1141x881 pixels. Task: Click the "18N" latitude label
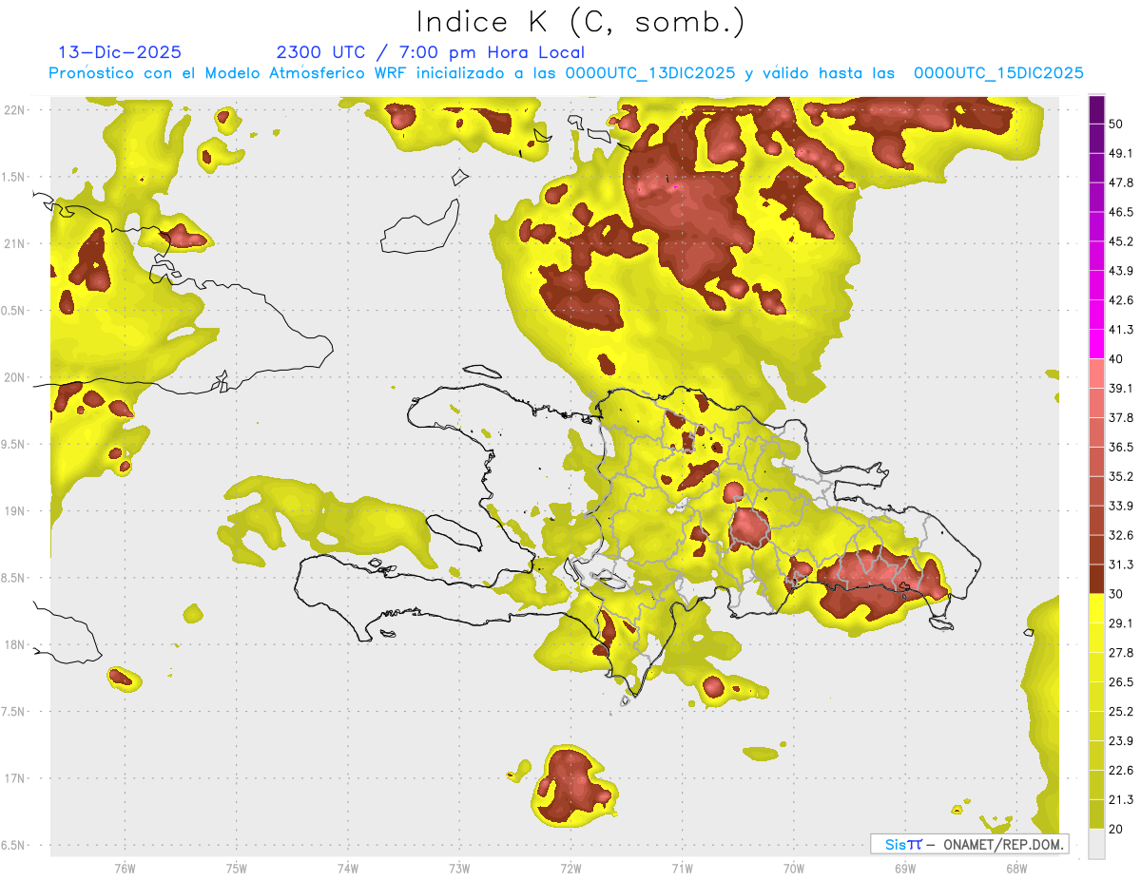pos(16,644)
